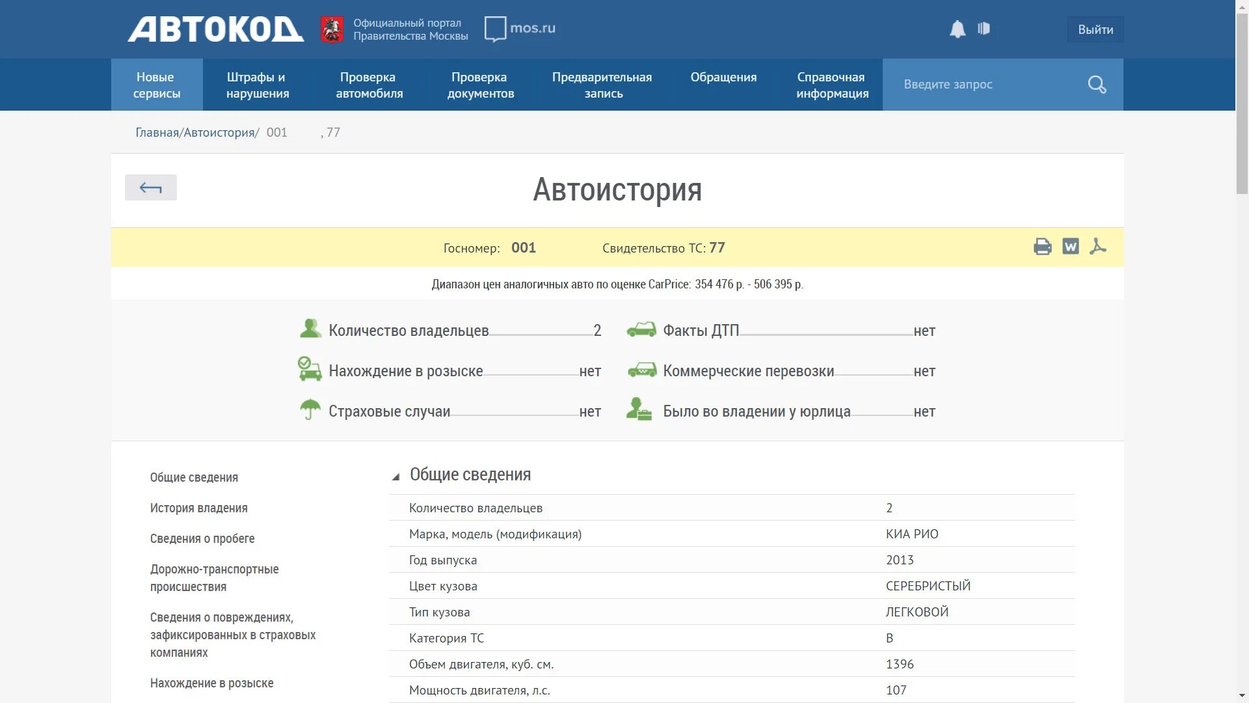Export report to Word document
The width and height of the screenshot is (1249, 703).
pyautogui.click(x=1070, y=247)
